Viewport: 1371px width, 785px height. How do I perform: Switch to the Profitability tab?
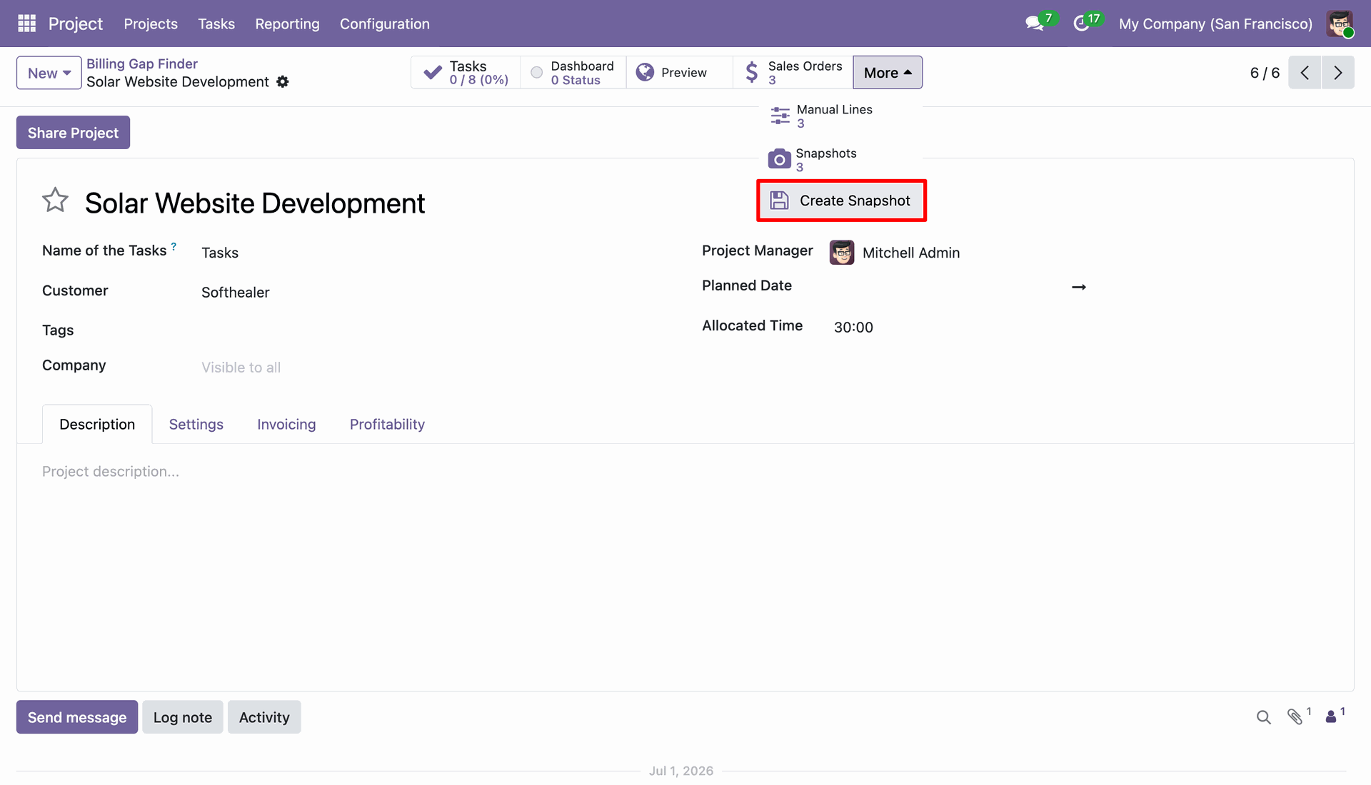coord(387,425)
